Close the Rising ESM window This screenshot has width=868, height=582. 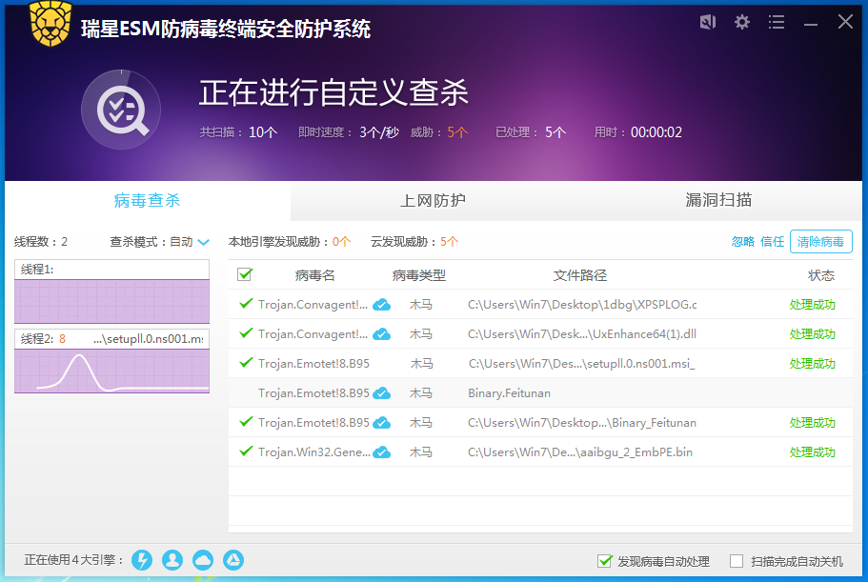(845, 22)
